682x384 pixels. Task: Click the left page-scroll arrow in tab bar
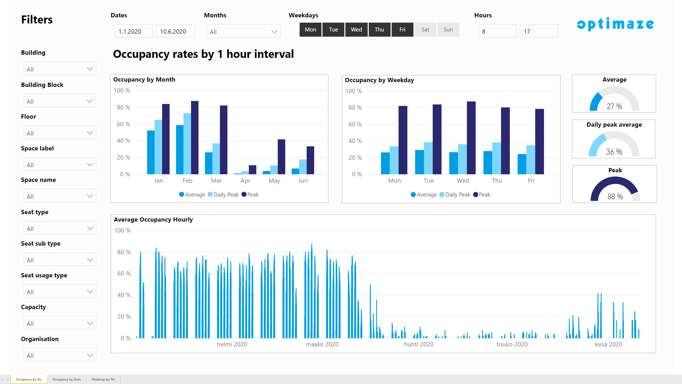[2, 379]
